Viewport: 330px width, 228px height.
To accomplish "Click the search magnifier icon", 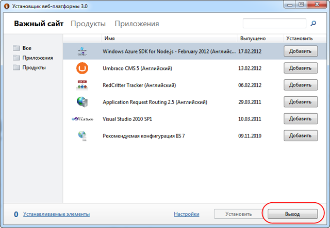I will 313,23.
